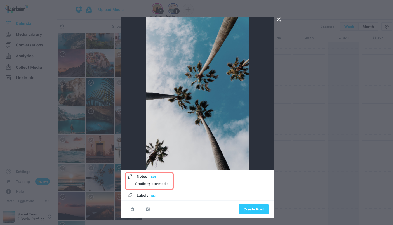The image size is (393, 225).
Task: Click the Media Library picture icon
Action: click(x=9, y=34)
